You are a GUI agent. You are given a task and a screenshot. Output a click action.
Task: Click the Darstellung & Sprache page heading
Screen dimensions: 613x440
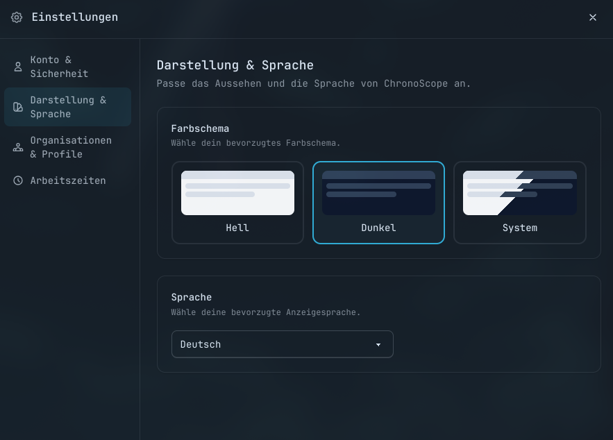(235, 65)
